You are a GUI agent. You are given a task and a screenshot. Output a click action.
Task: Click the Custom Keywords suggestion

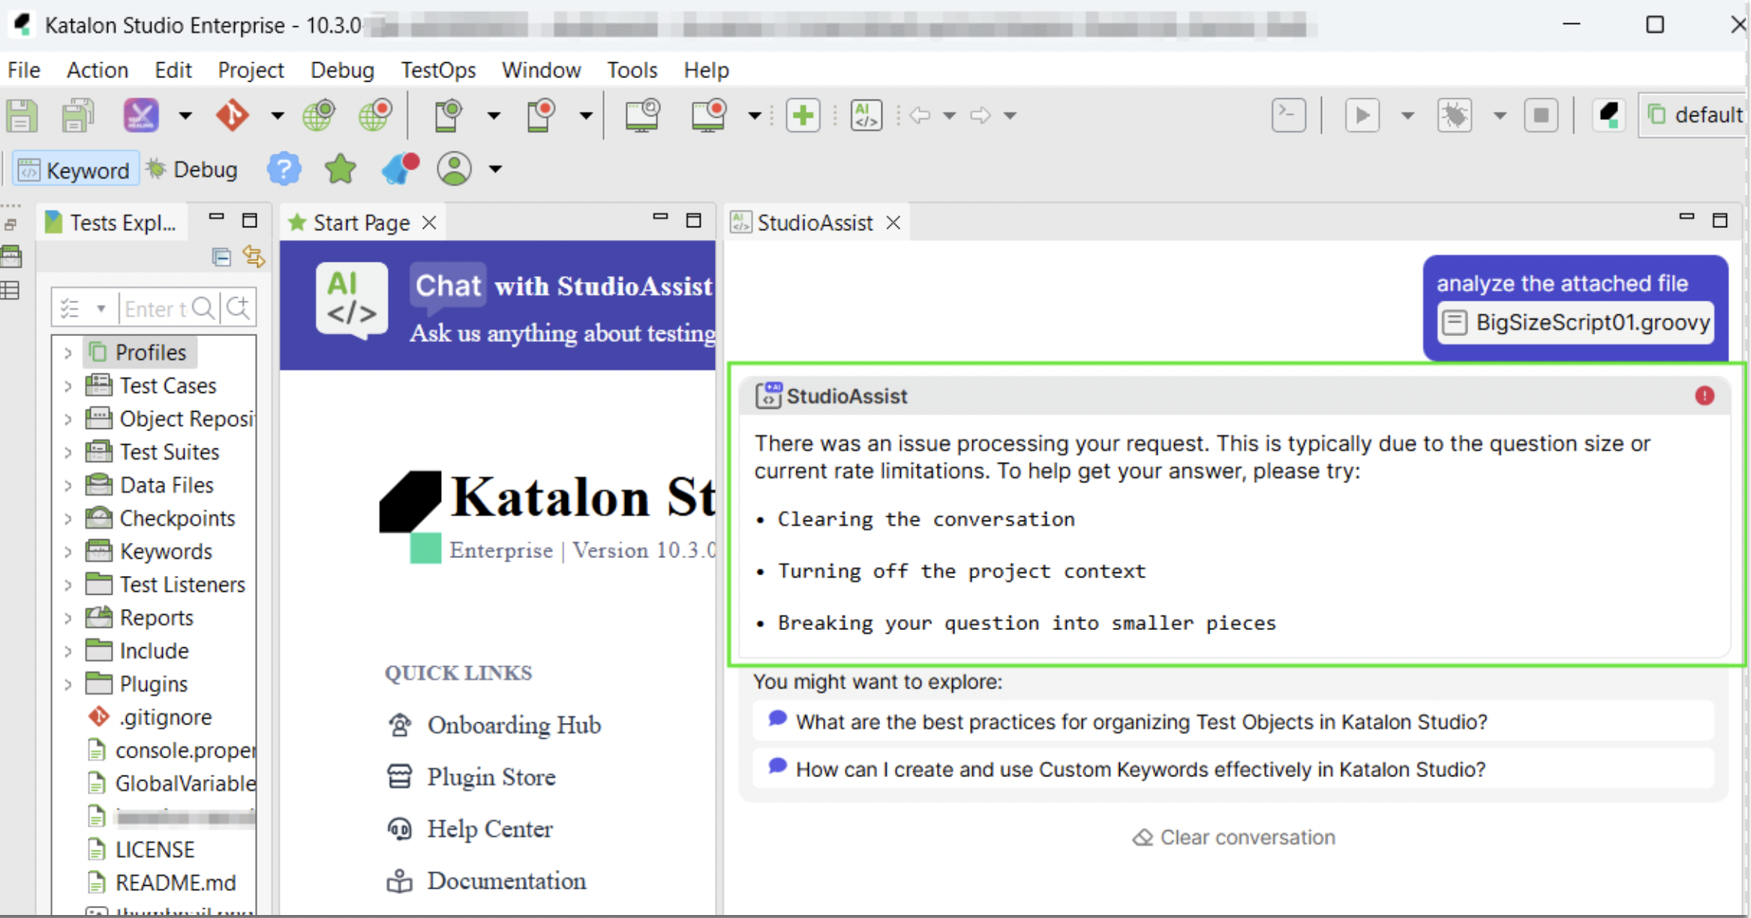pos(1233,769)
